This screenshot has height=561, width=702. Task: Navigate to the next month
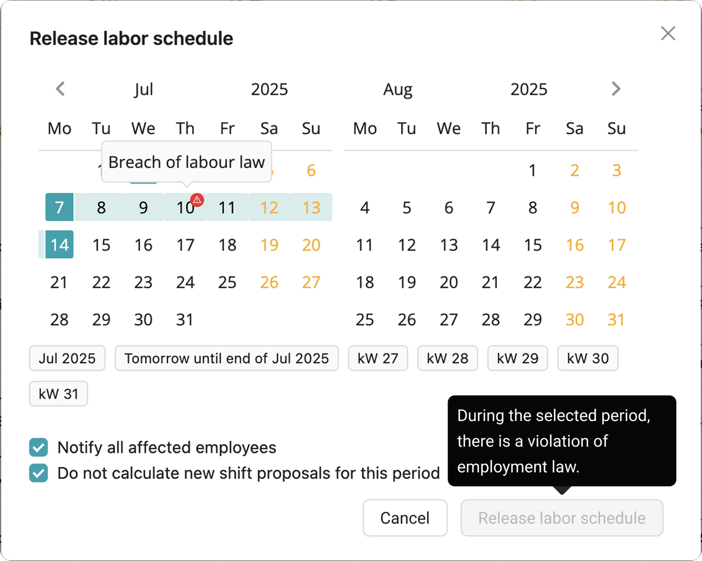(616, 88)
